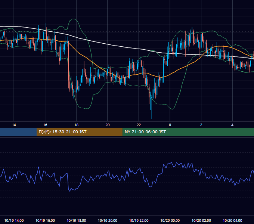Click the 0 hour axis label
254x224 pixels.
170,125
